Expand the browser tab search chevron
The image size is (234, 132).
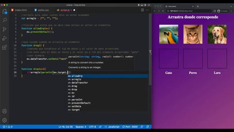click(231, 6)
